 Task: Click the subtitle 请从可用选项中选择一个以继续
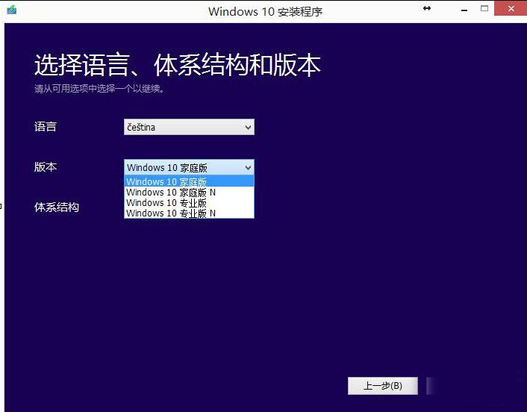(x=99, y=89)
